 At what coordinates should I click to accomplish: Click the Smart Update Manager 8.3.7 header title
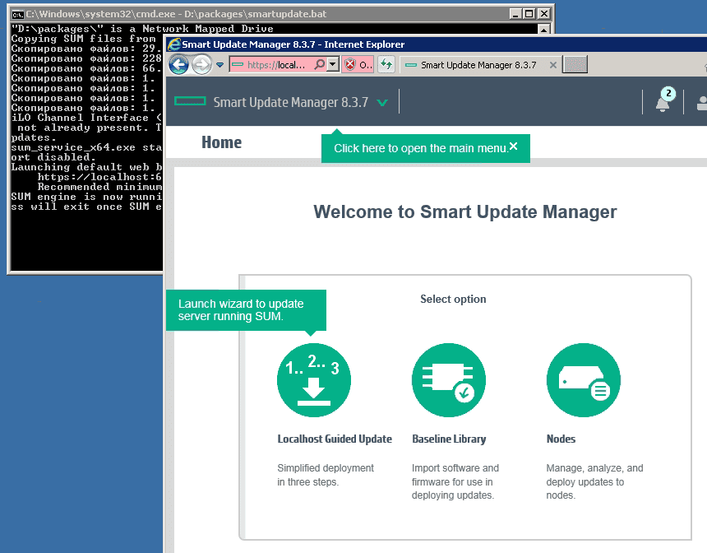click(x=291, y=103)
